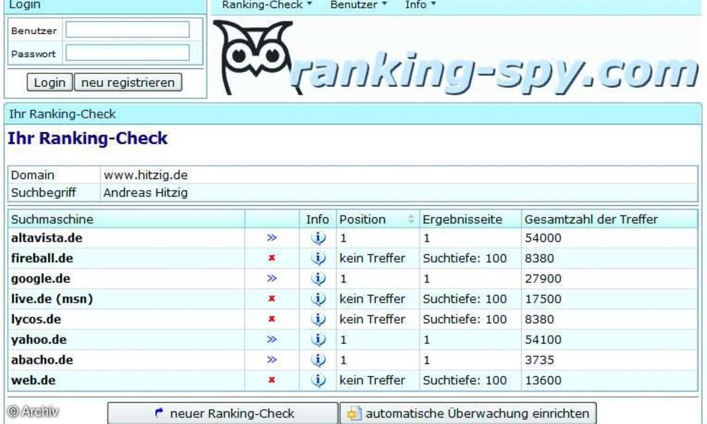This screenshot has height=424, width=707.
Task: Open the Ranking-Check dropdown menu
Action: [267, 5]
